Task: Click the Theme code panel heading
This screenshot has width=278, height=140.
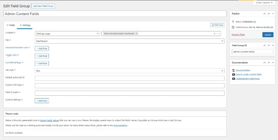Action: pos(12,114)
